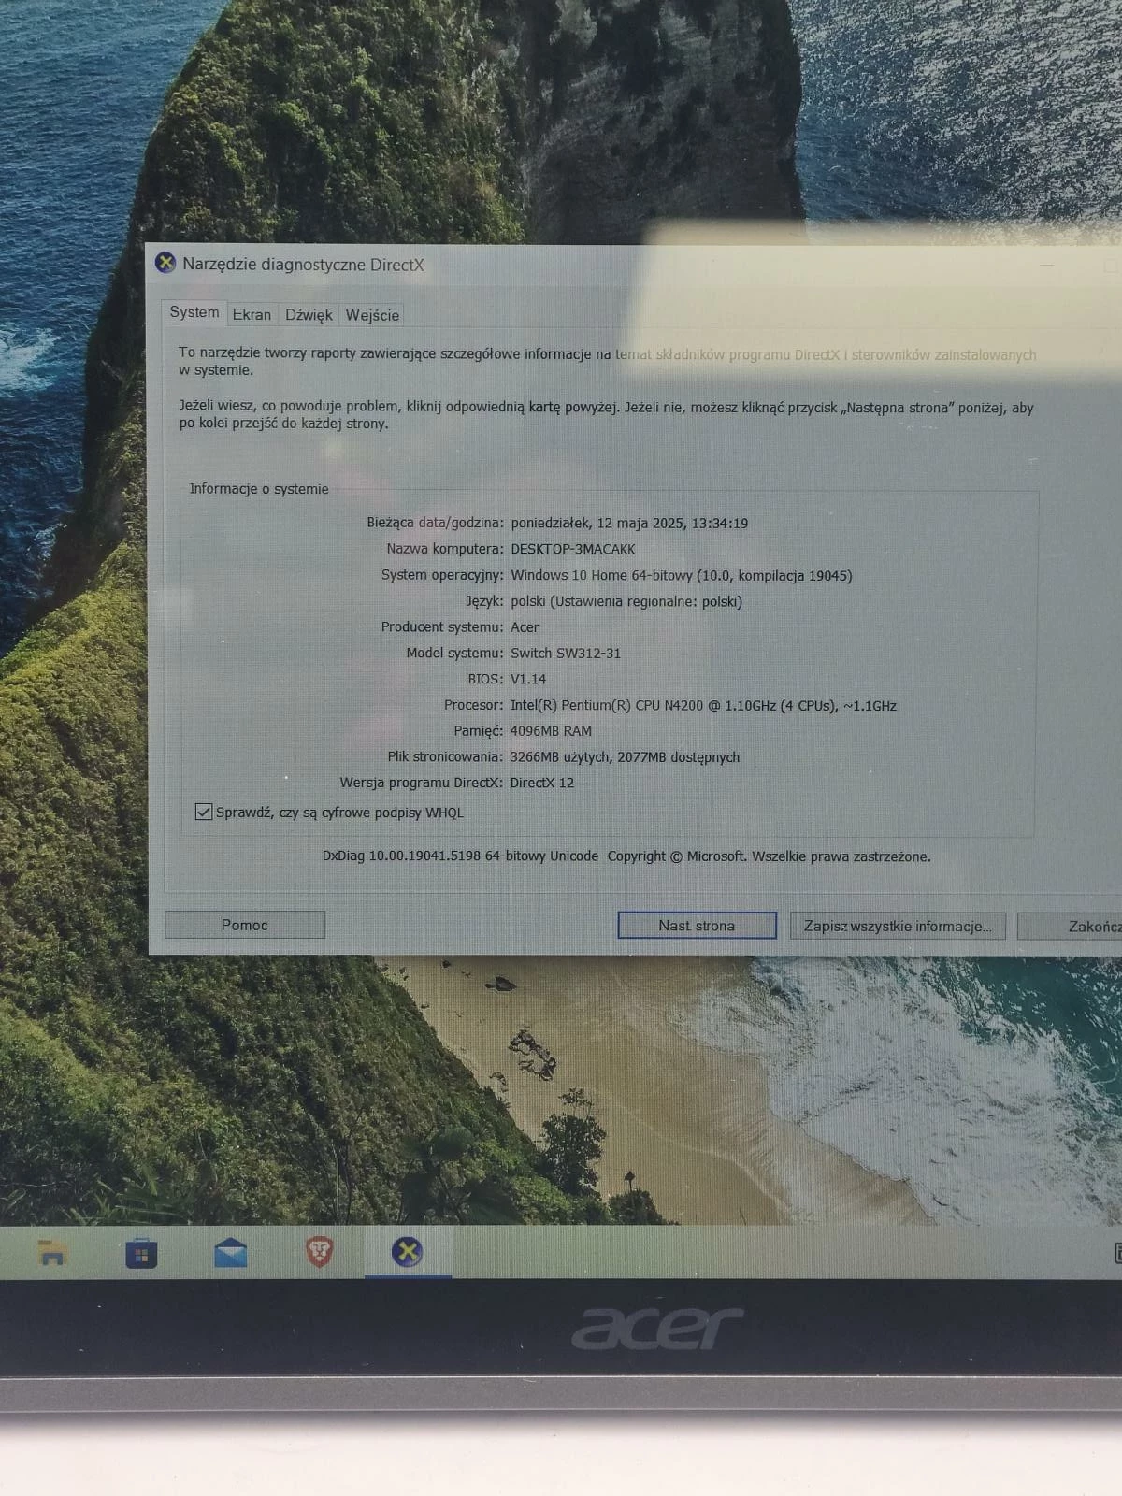The width and height of the screenshot is (1122, 1496).
Task: Open the Mail app on taskbar
Action: point(230,1253)
